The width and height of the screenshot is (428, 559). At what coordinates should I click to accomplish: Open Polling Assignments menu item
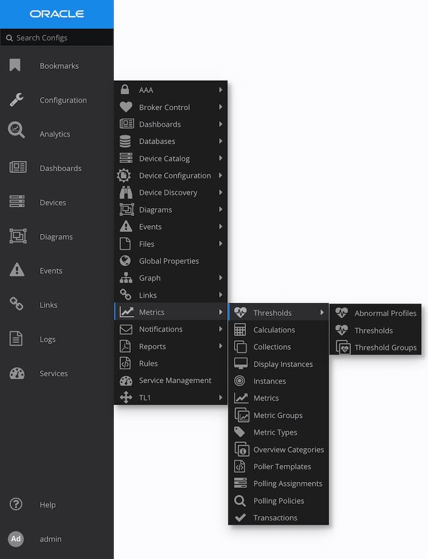tap(278, 483)
